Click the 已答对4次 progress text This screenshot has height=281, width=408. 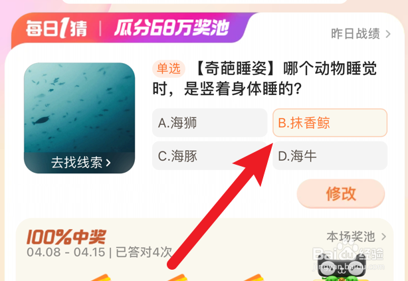[x=144, y=252]
